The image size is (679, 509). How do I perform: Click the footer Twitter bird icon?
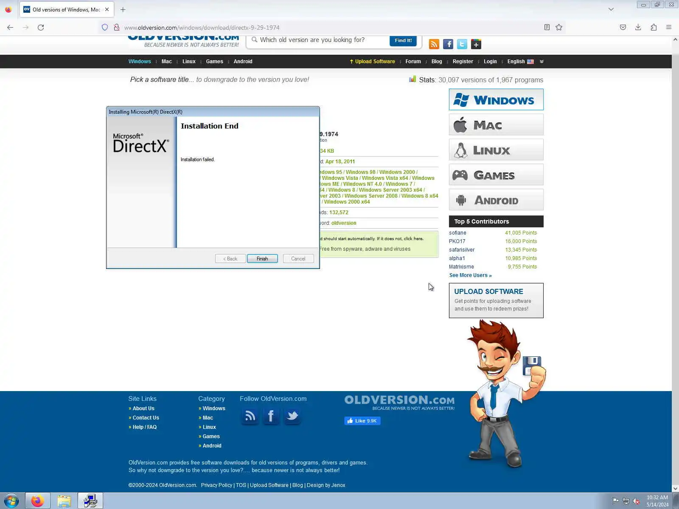coord(292,416)
